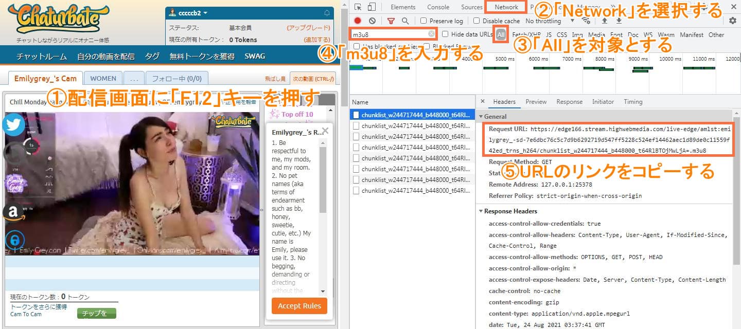Viewport: 741px width, 329px height.
Task: Click the 飛ばし見 link
Action: (275, 79)
